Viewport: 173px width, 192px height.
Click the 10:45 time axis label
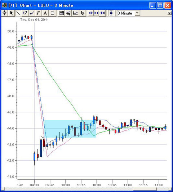(x=112, y=185)
